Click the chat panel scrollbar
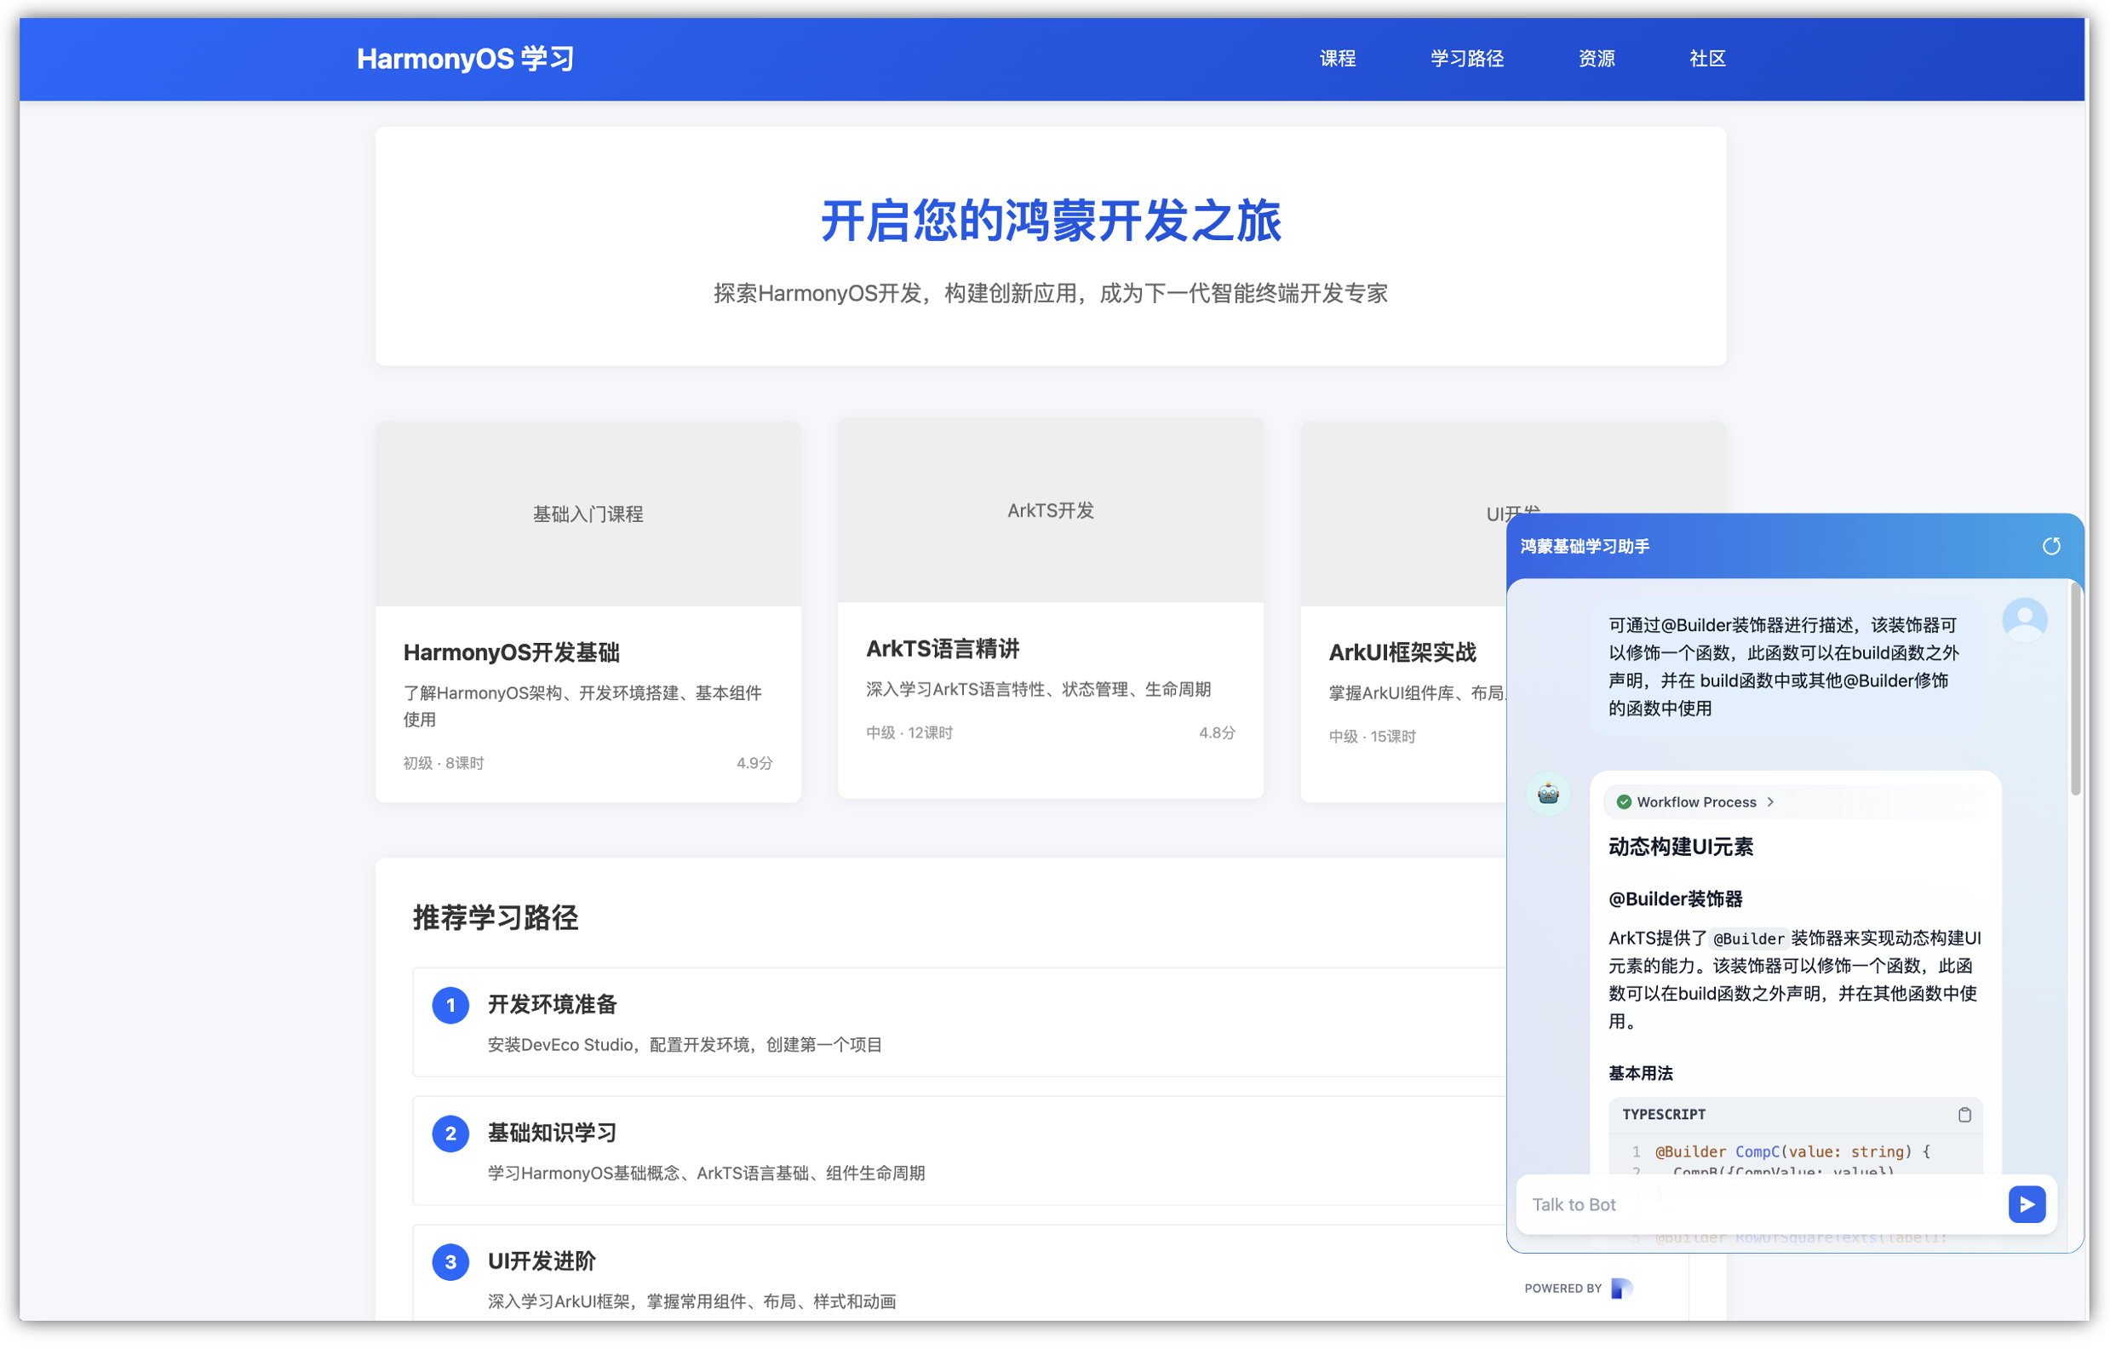 point(2074,689)
